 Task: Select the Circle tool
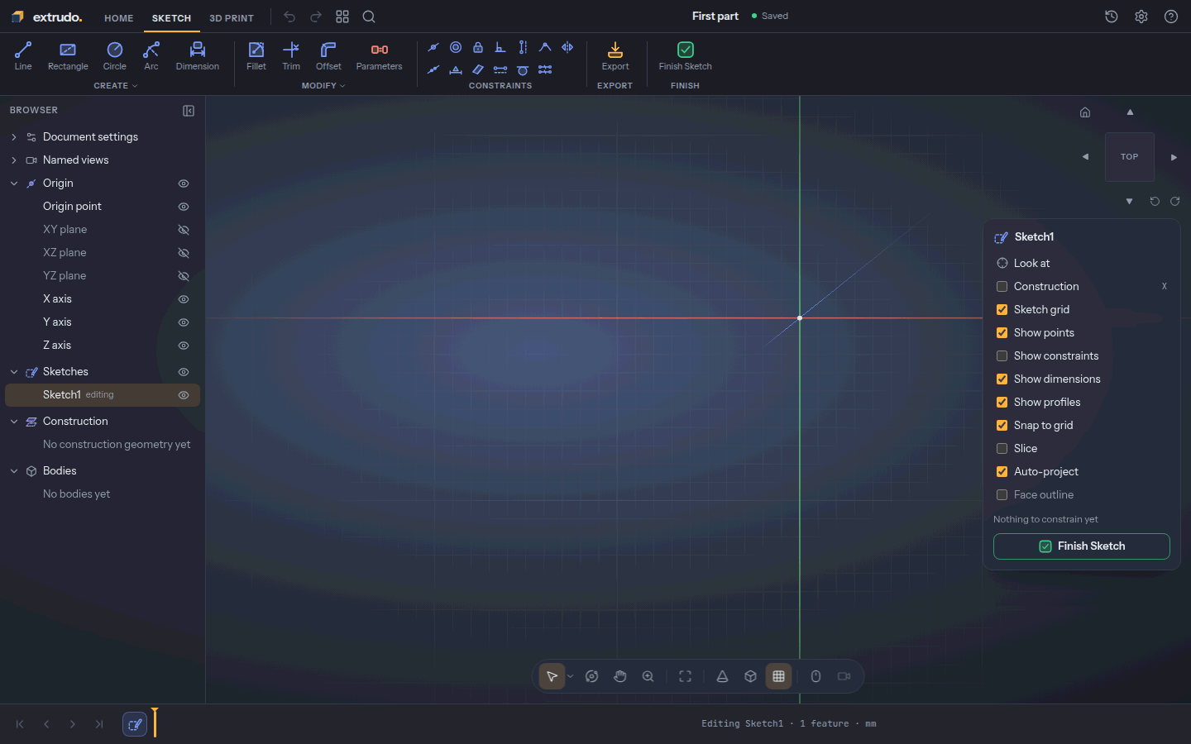[x=115, y=56]
